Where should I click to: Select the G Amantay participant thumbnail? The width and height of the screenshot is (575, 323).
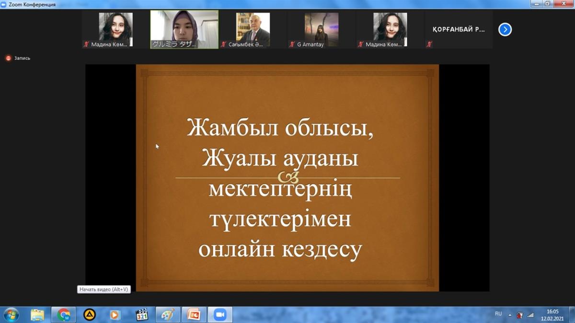(322, 30)
